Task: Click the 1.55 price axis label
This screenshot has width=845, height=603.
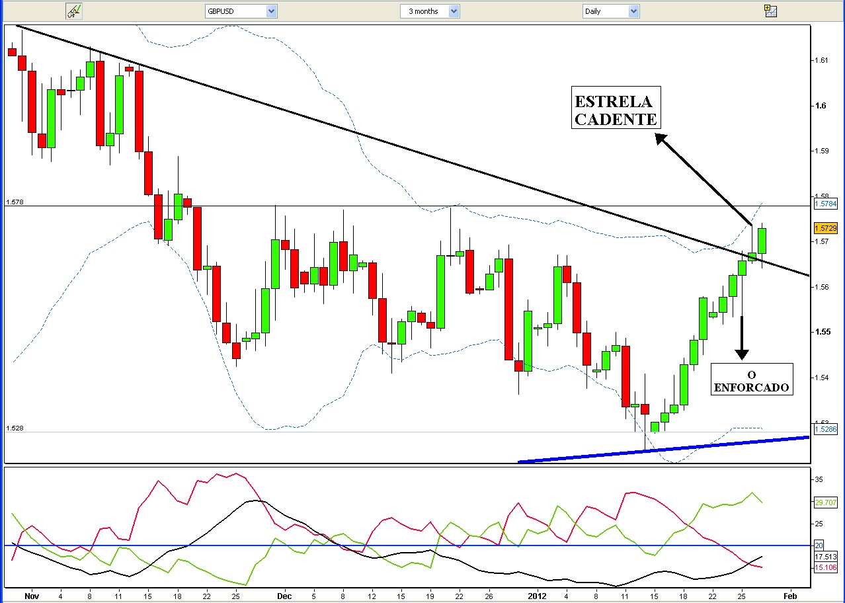Action: 822,332
